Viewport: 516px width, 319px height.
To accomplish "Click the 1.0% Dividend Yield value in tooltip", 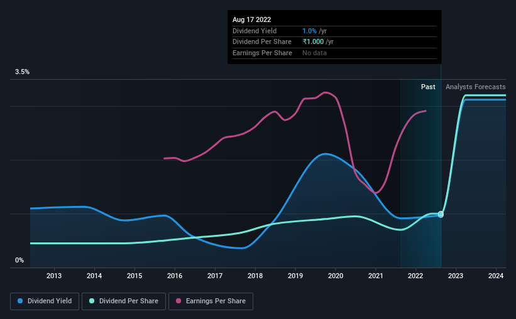I will (309, 31).
